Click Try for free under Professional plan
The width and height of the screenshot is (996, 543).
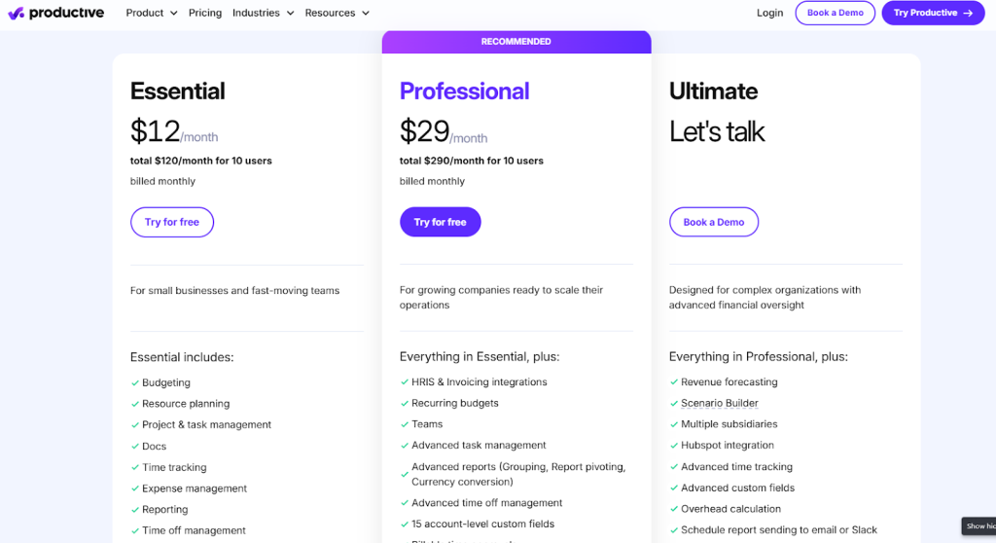[440, 222]
